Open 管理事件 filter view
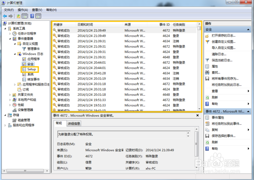 click(33, 49)
